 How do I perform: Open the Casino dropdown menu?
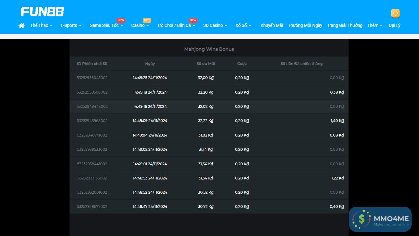click(x=140, y=25)
